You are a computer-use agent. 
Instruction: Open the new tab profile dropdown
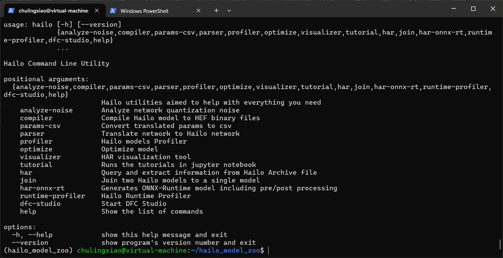(229, 11)
